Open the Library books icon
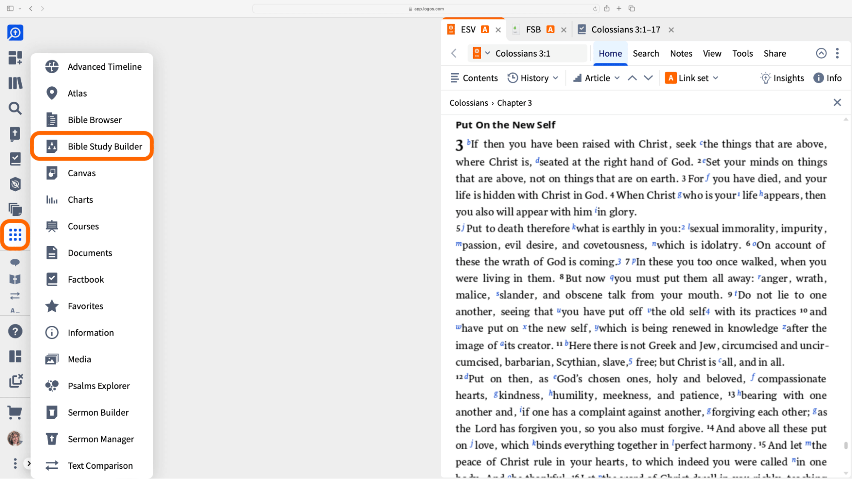The image size is (852, 479). click(15, 83)
